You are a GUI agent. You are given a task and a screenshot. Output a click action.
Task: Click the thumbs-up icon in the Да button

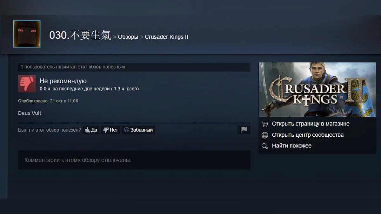tap(88, 130)
